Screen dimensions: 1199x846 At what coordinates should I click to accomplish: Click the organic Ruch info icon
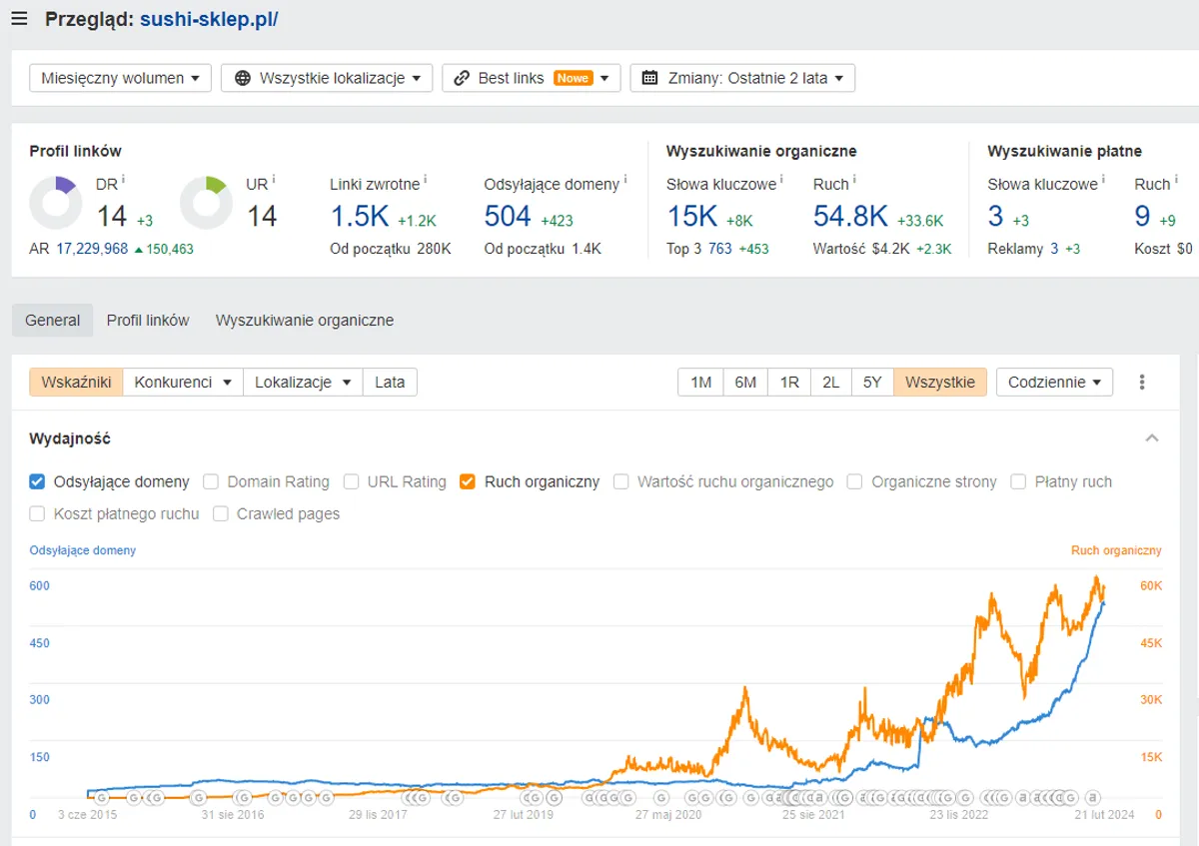pos(854,180)
